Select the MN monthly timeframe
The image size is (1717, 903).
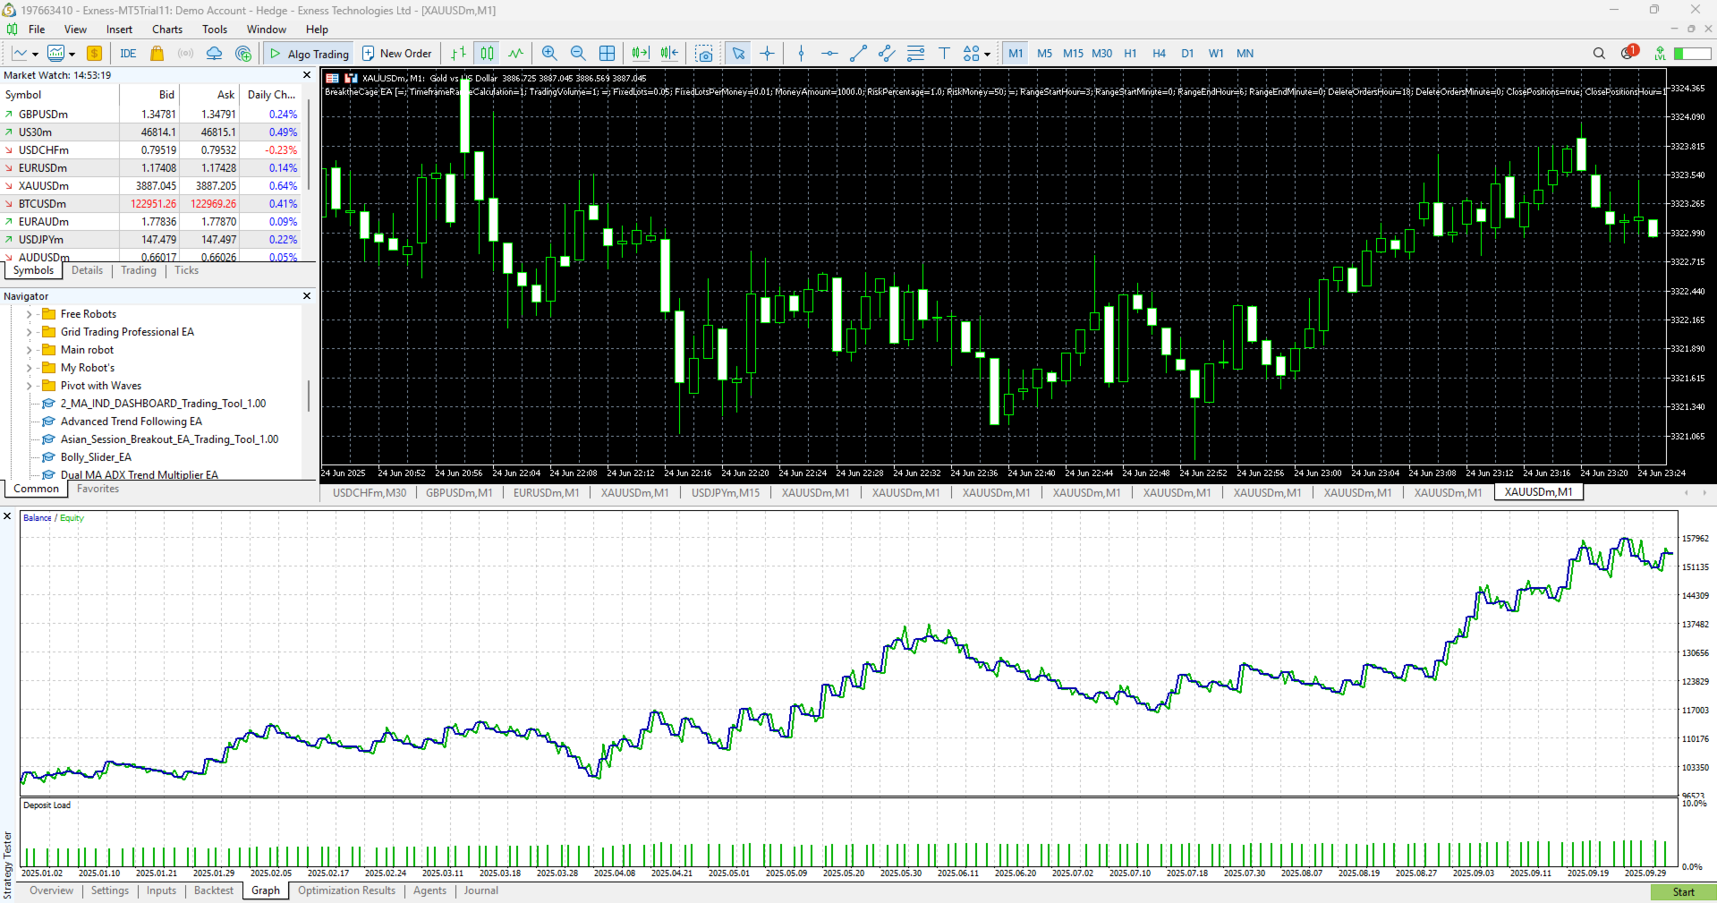(x=1245, y=54)
